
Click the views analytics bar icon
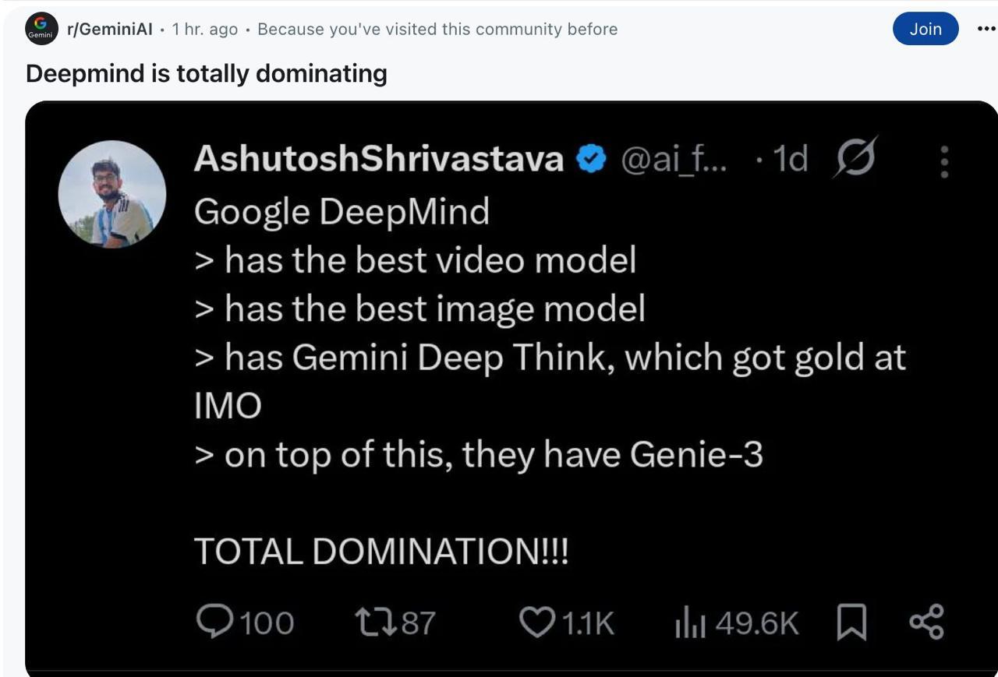[x=690, y=622]
